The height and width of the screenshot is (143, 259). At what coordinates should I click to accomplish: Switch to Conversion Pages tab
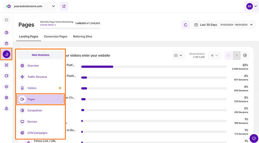click(55, 36)
